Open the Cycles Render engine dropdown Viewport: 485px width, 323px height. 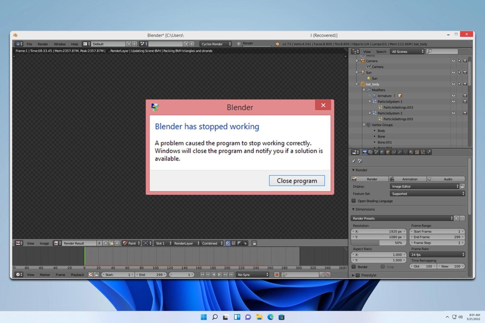tap(216, 44)
